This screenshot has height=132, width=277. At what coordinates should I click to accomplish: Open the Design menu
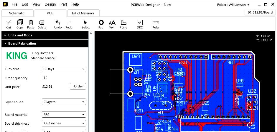[x=50, y=4]
